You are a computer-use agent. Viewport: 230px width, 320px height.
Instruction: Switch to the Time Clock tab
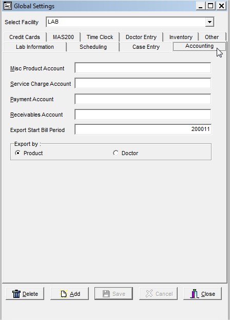pyautogui.click(x=100, y=37)
